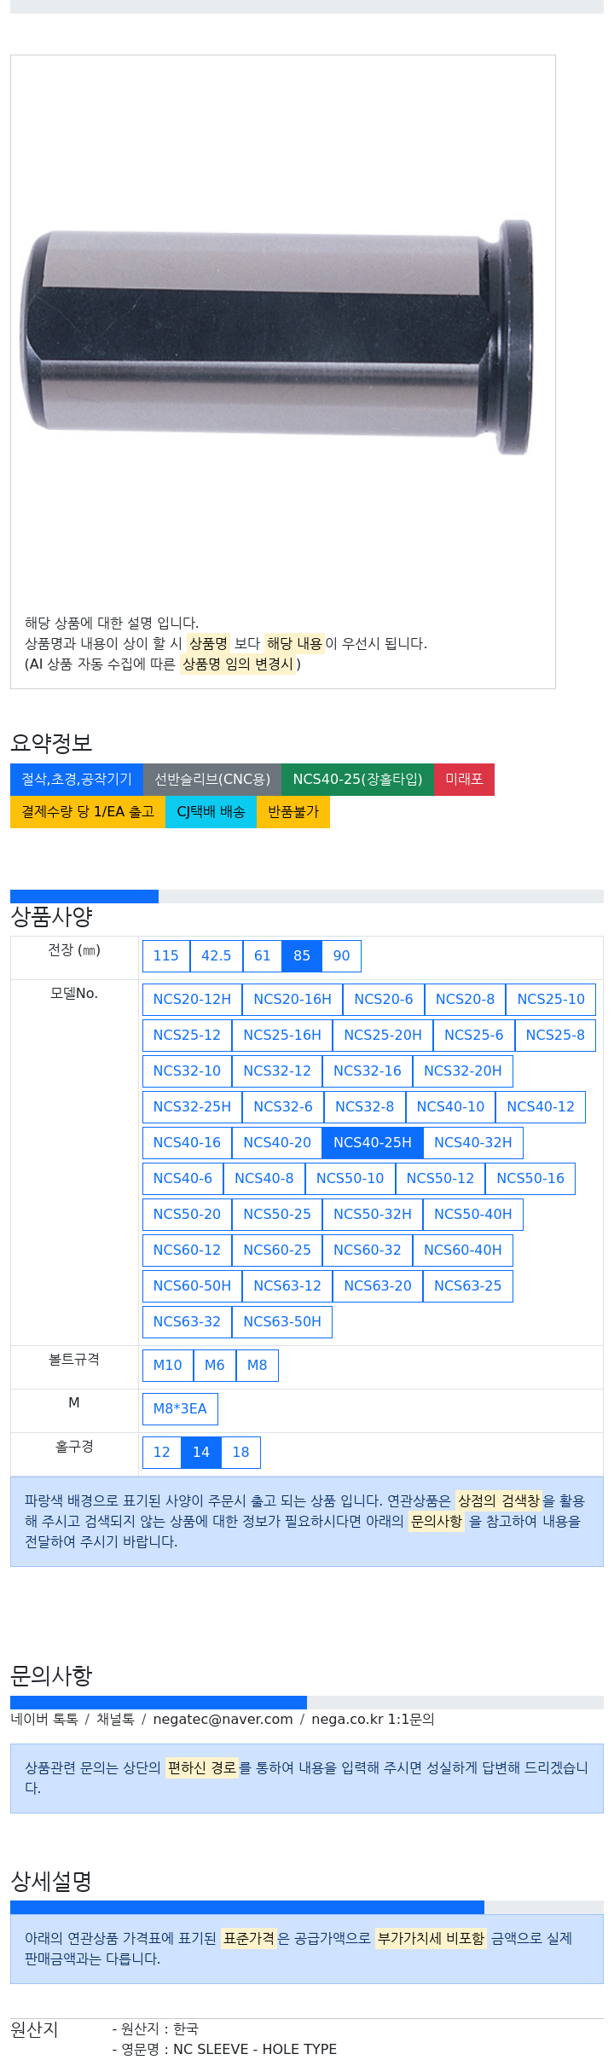This screenshot has height=2060, width=614.
Task: Select the highlighted NCS40-25H model
Action: (373, 1143)
